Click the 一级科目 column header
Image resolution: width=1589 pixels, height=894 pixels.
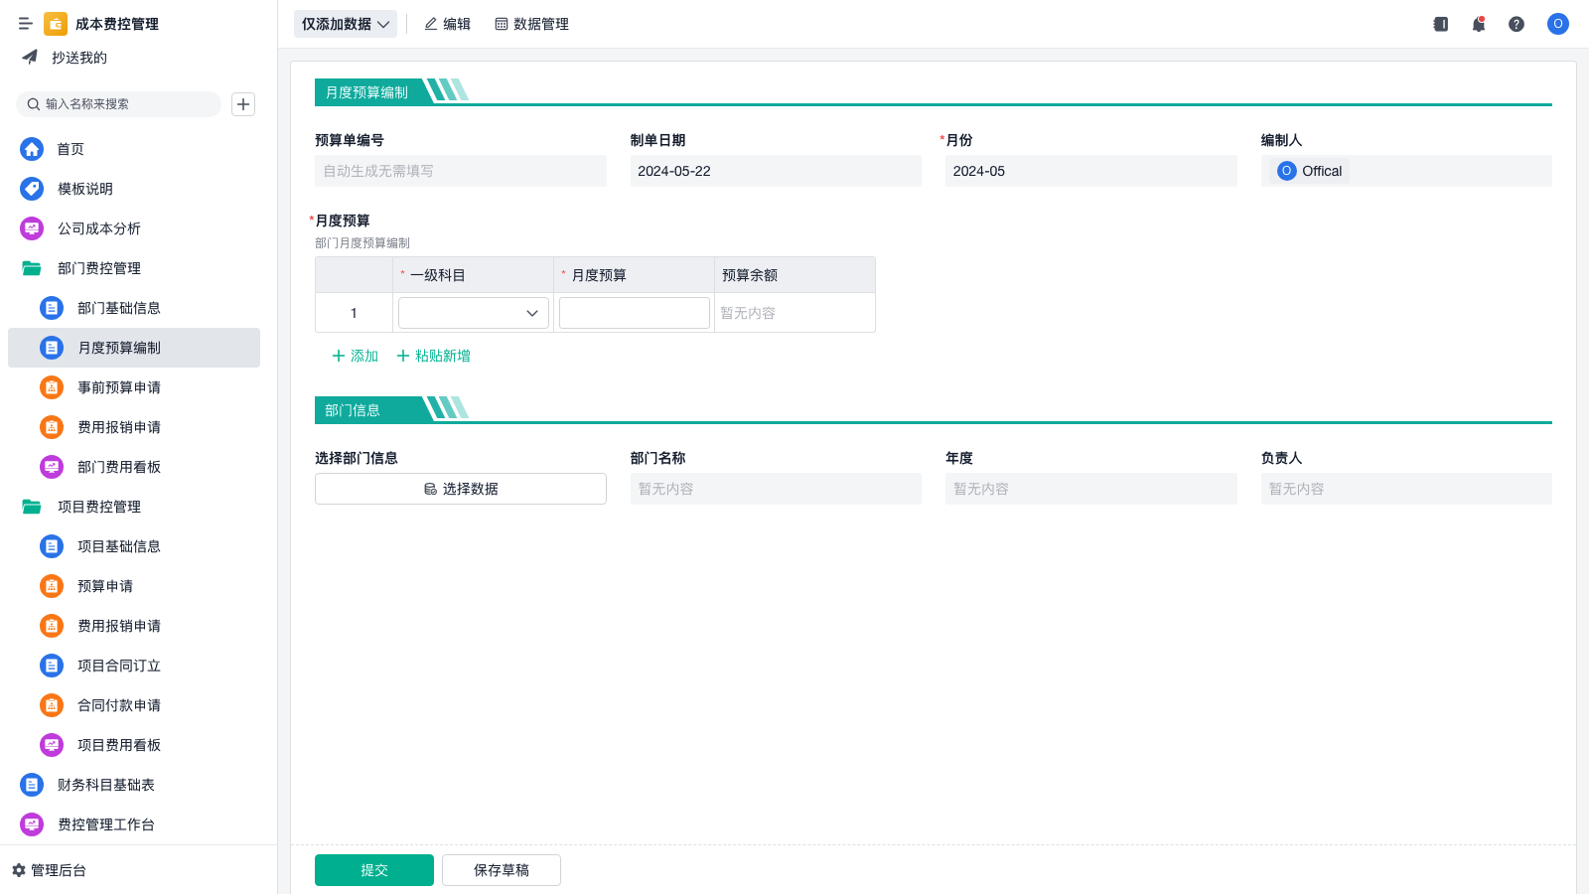(474, 275)
